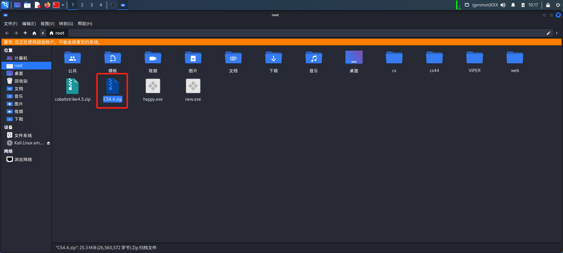Screen dimensions: 563x253
Task: Launch Firefox from the panel
Action: [47, 5]
